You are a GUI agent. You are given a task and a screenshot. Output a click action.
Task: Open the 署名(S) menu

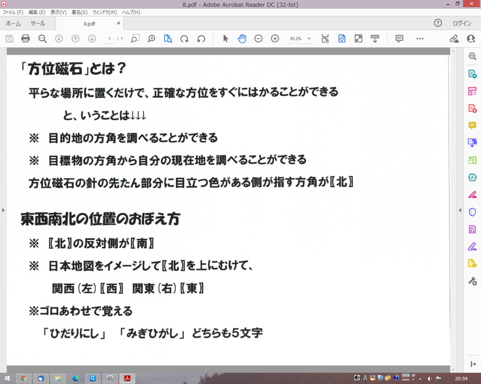pyautogui.click(x=79, y=12)
